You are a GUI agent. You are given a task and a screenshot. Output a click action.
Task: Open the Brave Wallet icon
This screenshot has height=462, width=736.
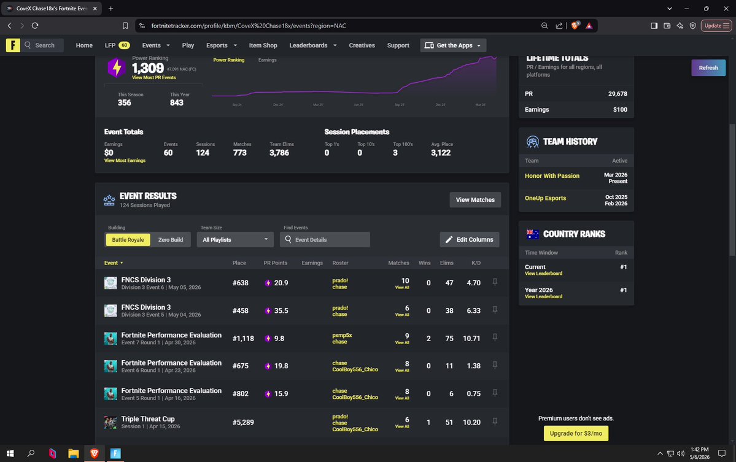pos(667,26)
